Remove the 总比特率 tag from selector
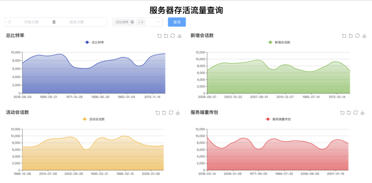The image size is (372, 183). [x=132, y=22]
